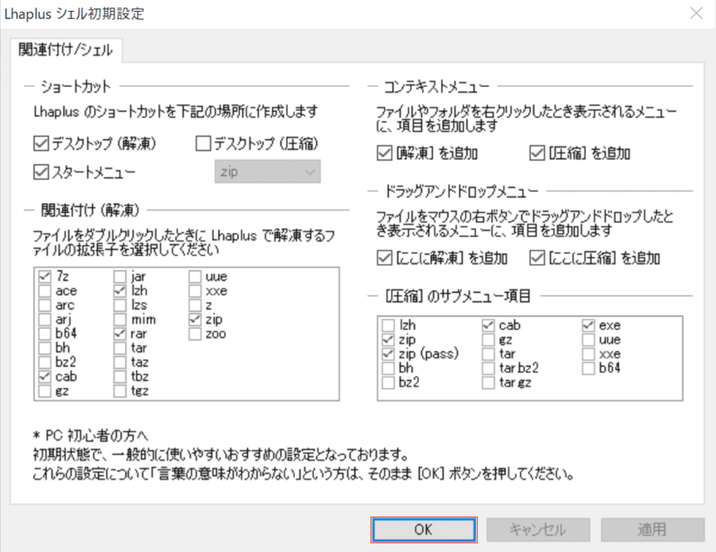Select the 関連付け/シェル tab
The image size is (716, 552).
coord(66,50)
